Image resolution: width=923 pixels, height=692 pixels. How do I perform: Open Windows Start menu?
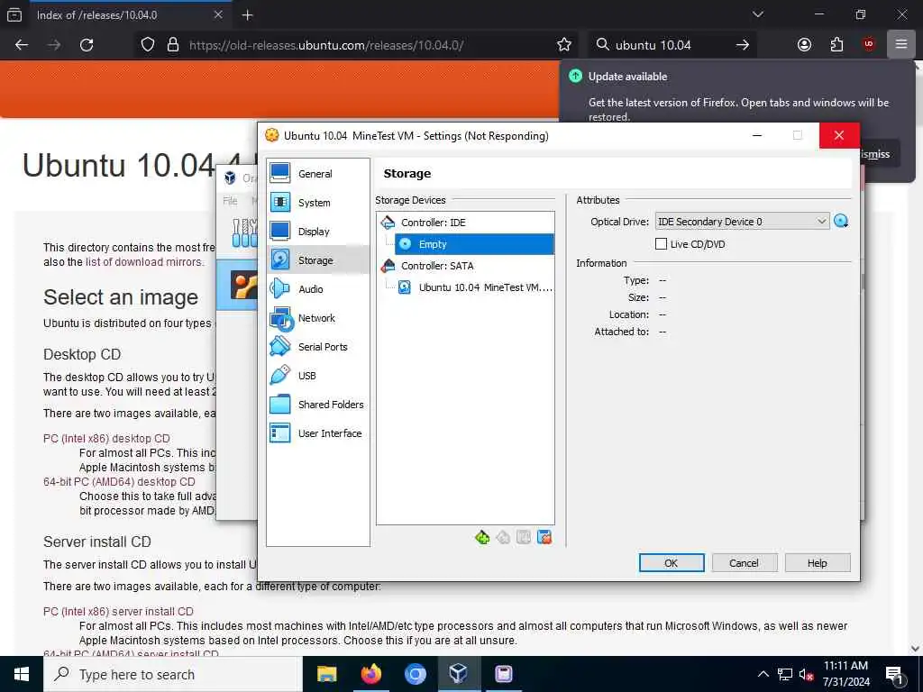click(22, 674)
